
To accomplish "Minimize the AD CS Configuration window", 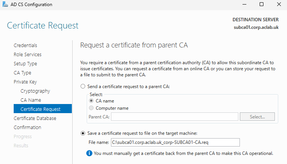I will click(243, 5).
